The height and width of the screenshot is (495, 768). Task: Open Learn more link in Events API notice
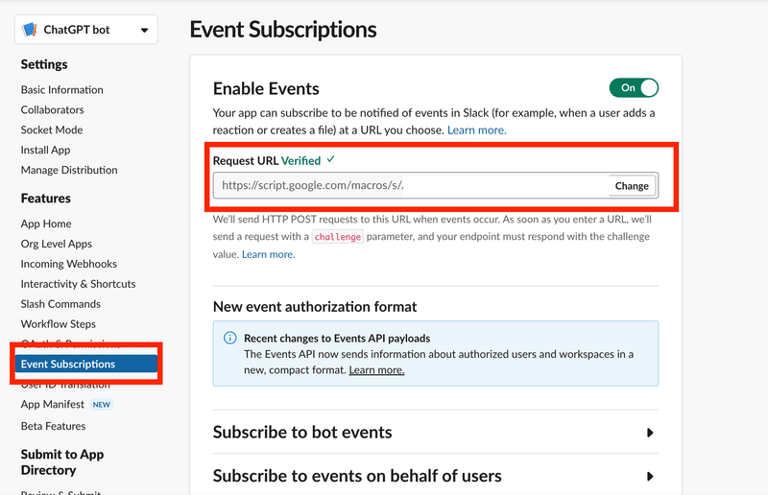[376, 370]
